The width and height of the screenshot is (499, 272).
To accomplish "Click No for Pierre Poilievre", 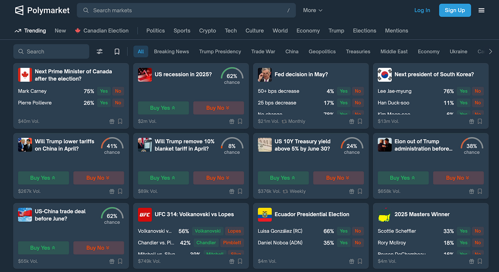I will click(x=118, y=103).
